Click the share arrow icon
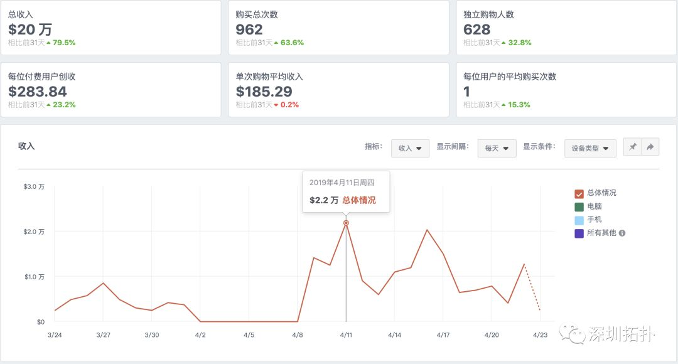 (x=650, y=147)
